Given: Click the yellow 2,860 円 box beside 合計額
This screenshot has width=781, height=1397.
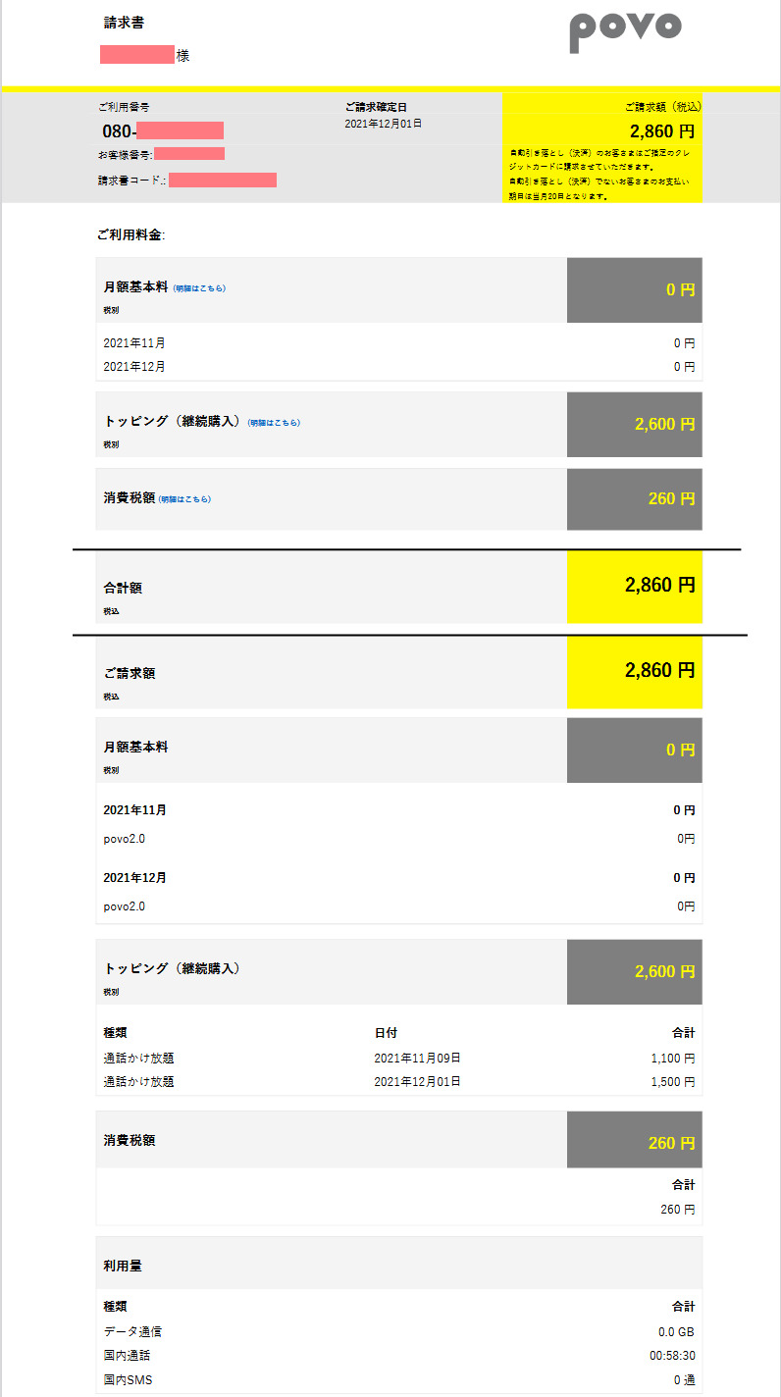Looking at the screenshot, I should 634,586.
